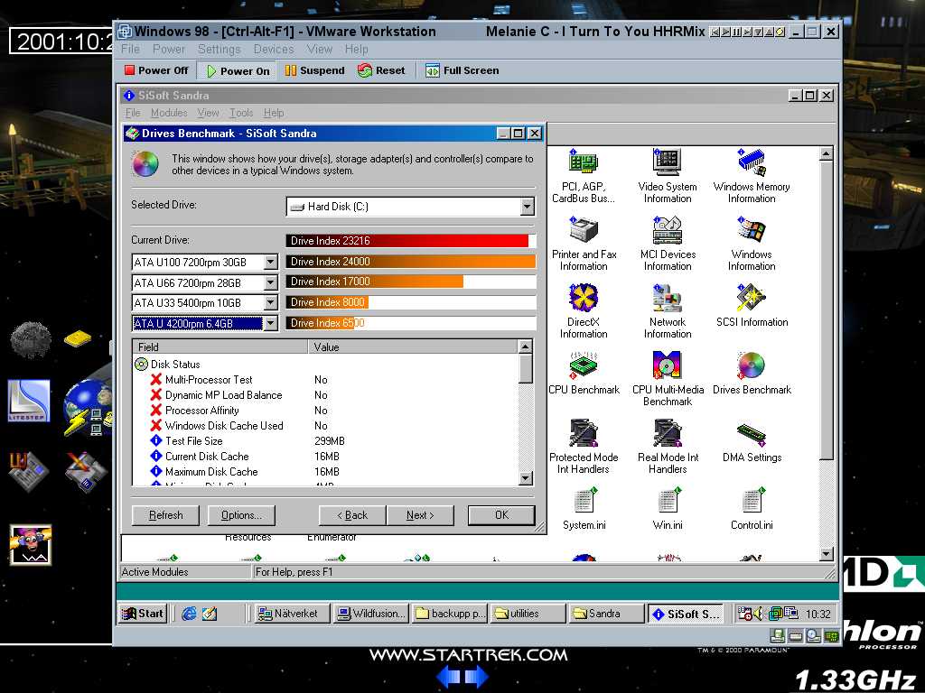Open ATA U100 7200rpm 30GB dropdown
This screenshot has height=693, width=925.
(x=270, y=262)
